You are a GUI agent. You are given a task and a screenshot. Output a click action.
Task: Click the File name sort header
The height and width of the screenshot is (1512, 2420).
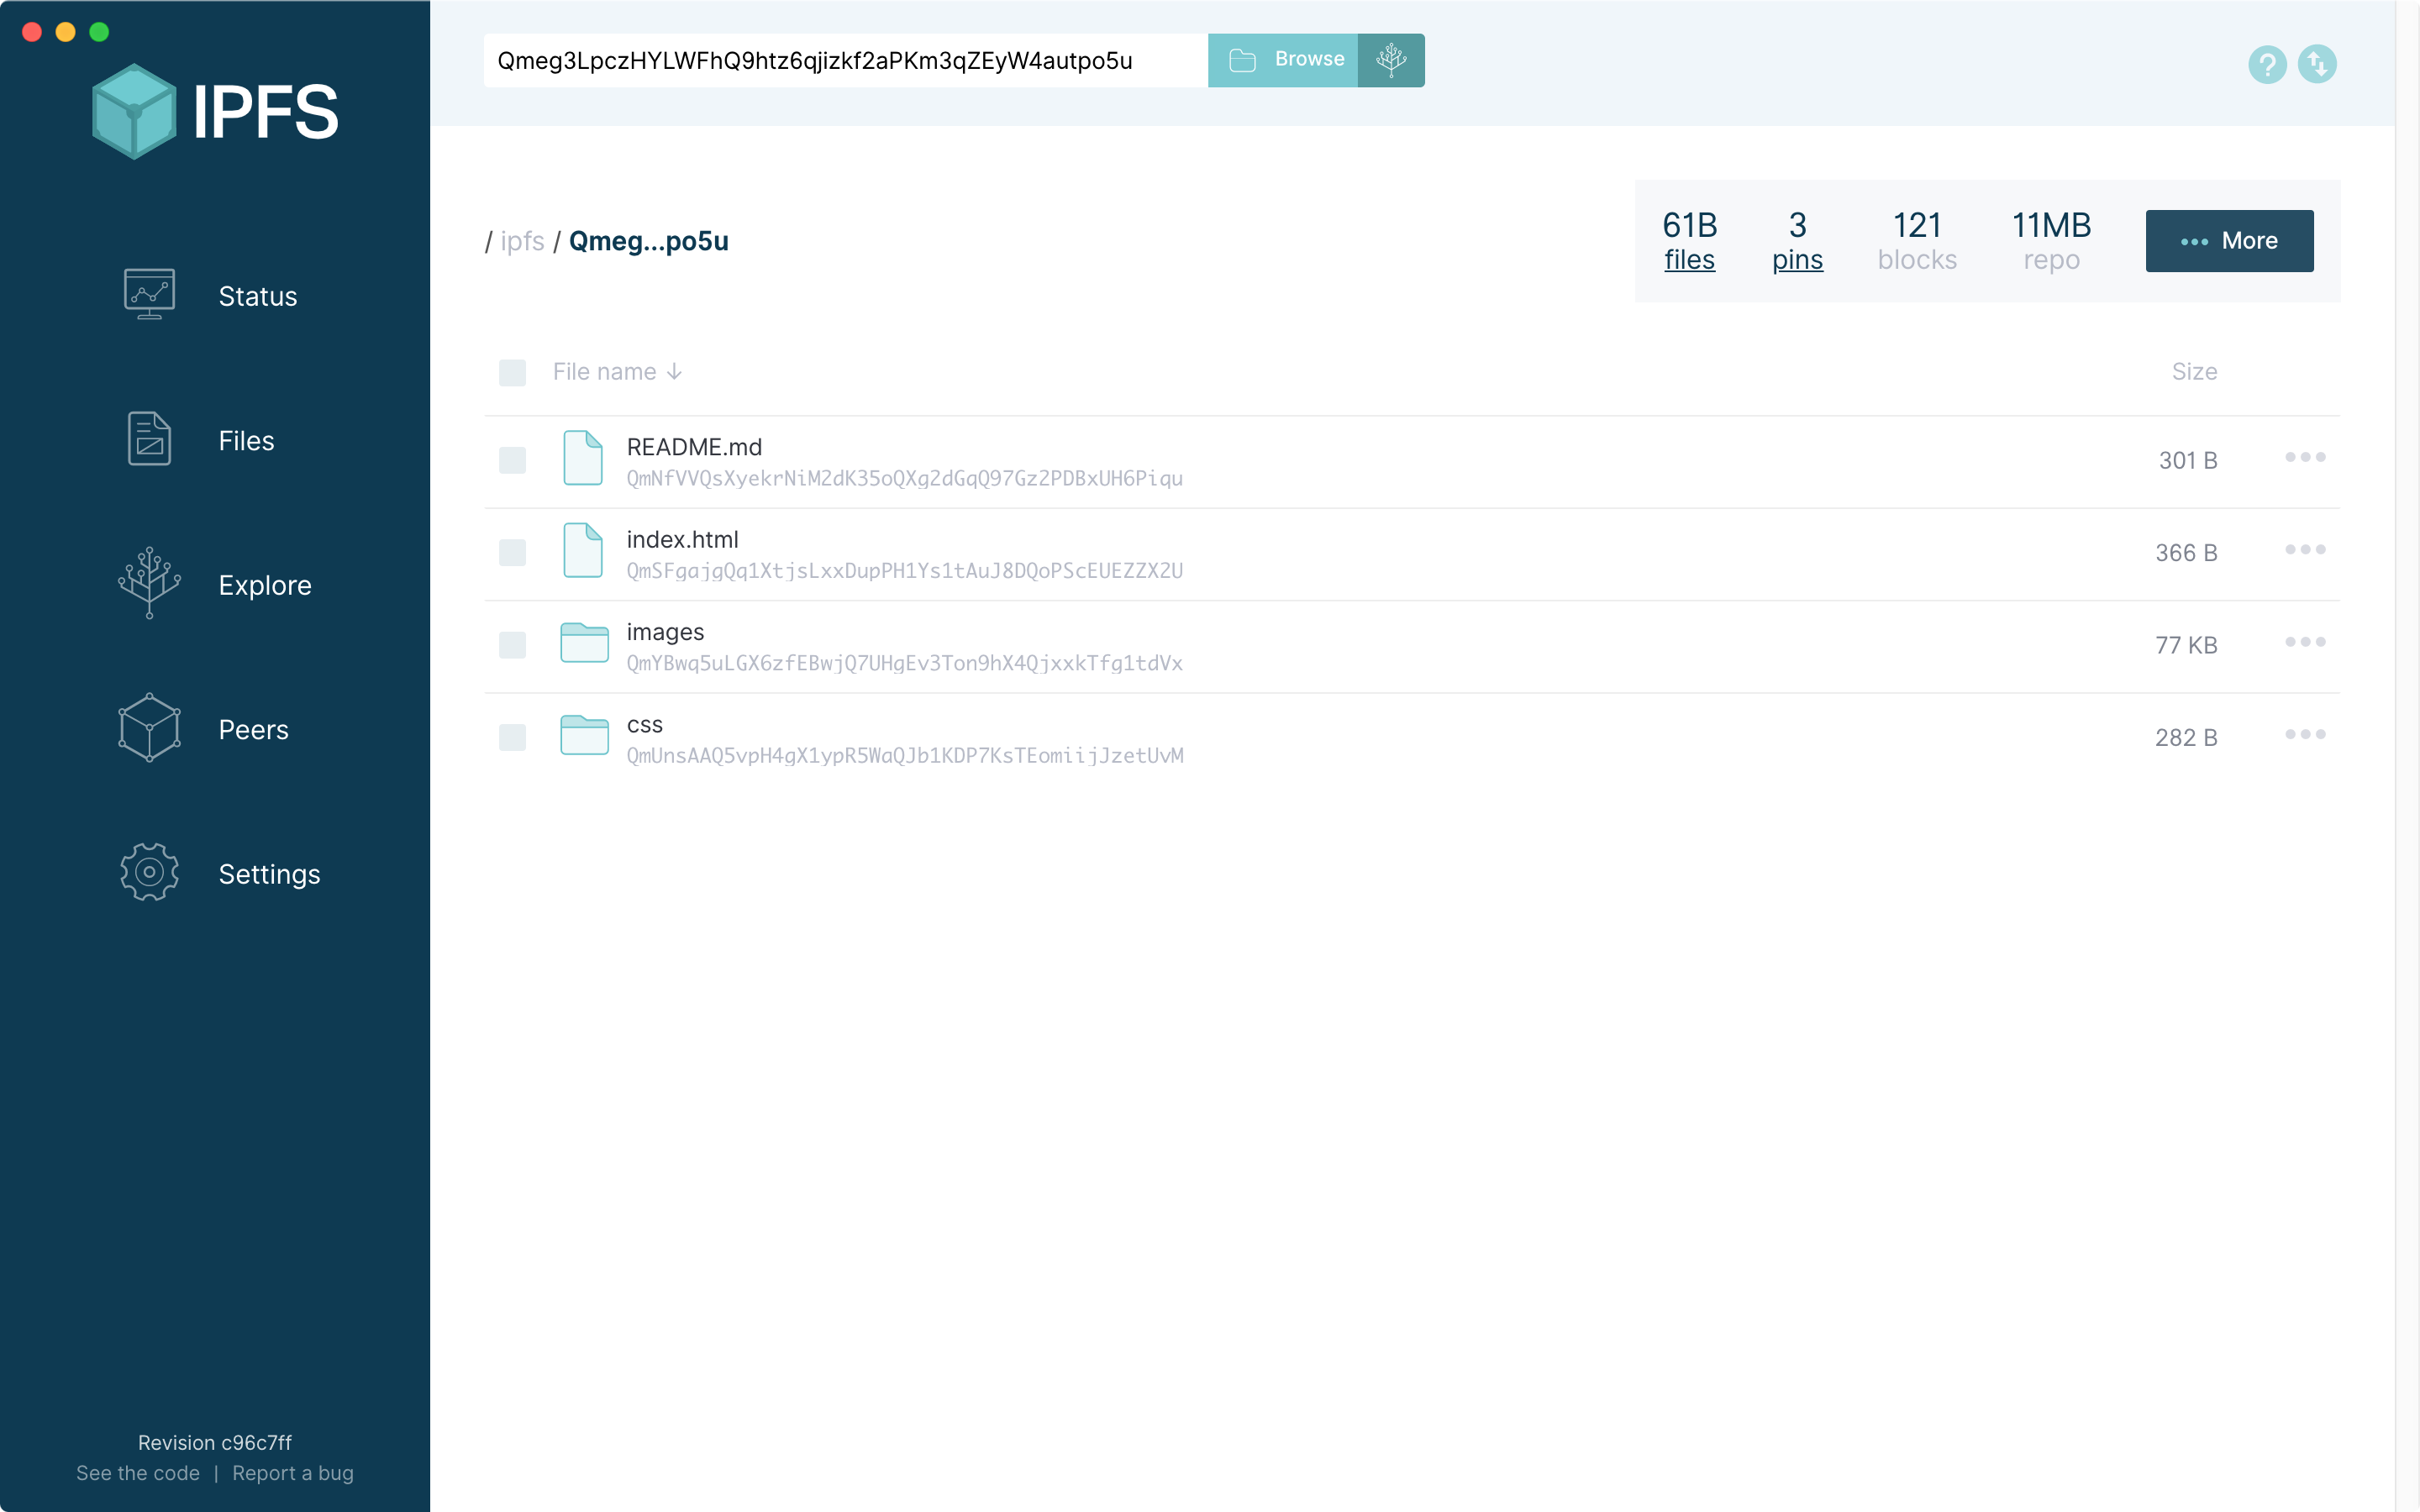click(618, 371)
